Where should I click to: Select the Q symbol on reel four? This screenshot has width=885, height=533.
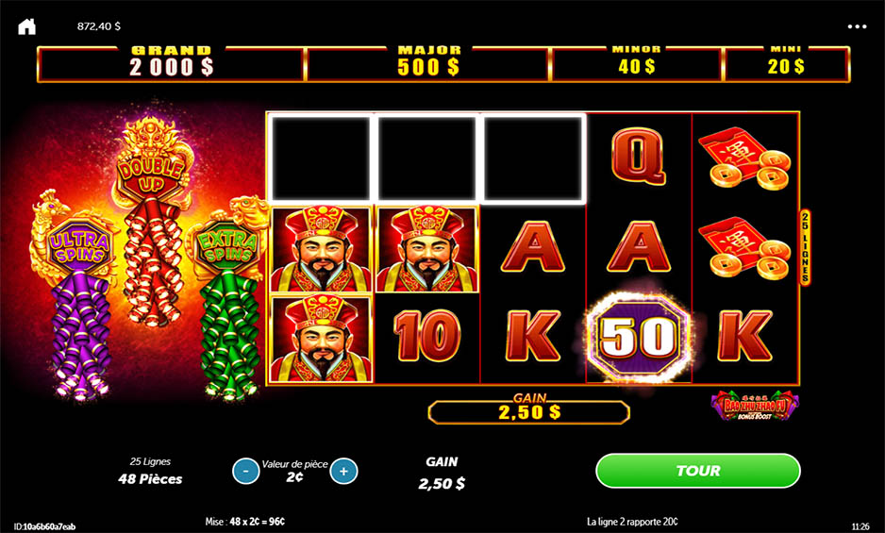639,157
